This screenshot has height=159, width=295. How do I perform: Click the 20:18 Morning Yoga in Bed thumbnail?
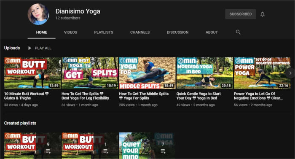205,73
